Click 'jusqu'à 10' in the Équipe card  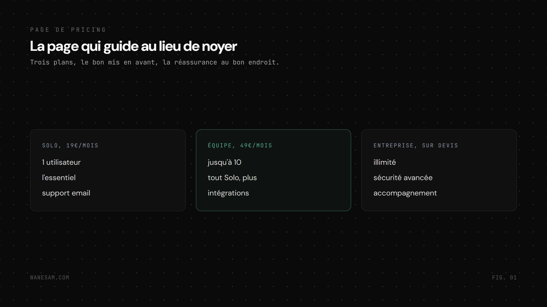[225, 162]
